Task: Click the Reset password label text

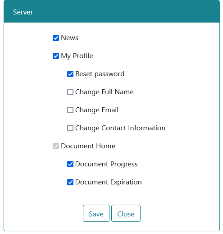Action: coord(100,74)
